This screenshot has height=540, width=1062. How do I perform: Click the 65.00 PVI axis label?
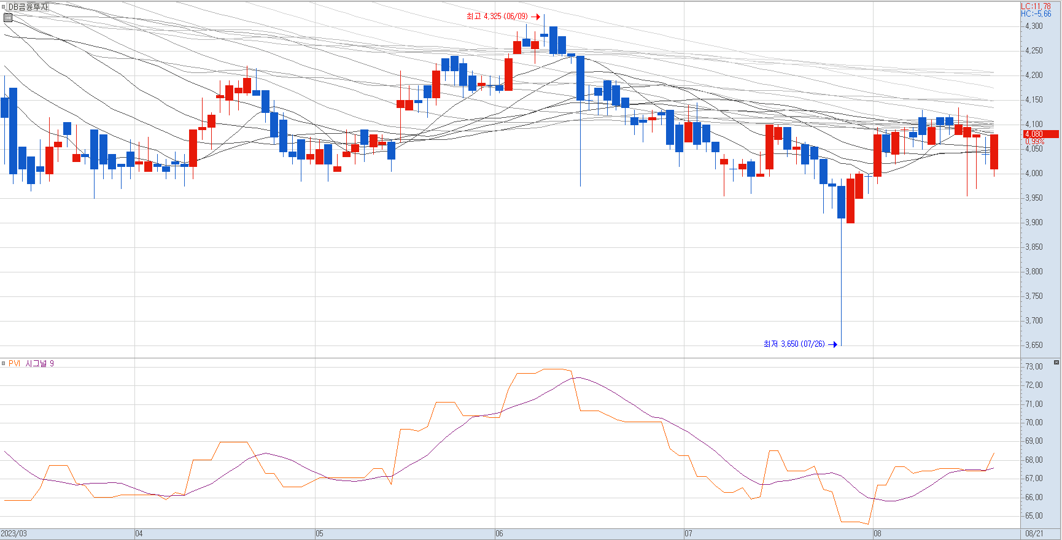1034,516
